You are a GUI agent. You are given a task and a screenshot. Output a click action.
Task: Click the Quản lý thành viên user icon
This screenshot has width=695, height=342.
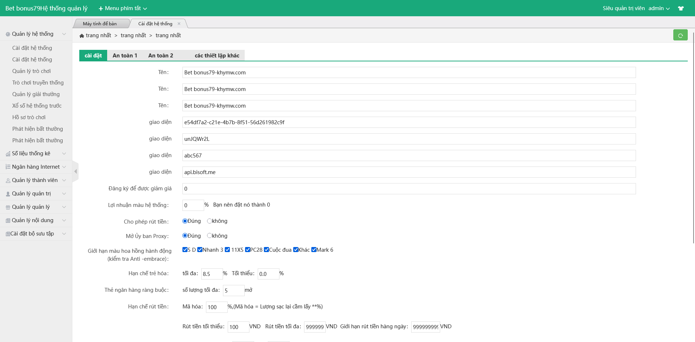8,181
